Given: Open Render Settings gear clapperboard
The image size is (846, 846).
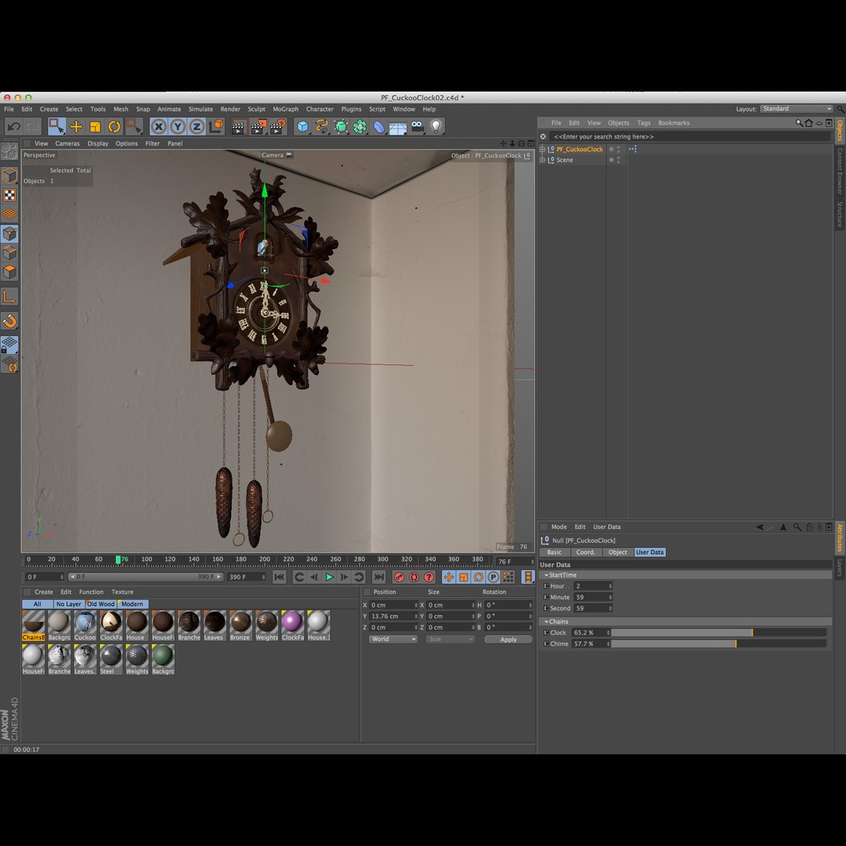Looking at the screenshot, I should point(277,127).
